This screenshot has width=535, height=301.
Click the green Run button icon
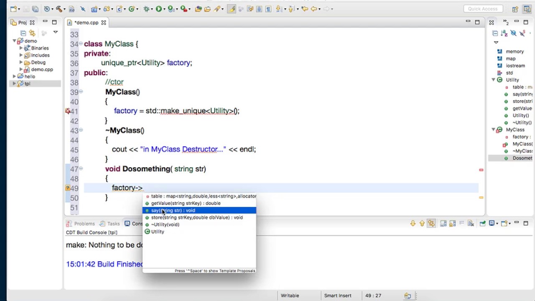[159, 9]
